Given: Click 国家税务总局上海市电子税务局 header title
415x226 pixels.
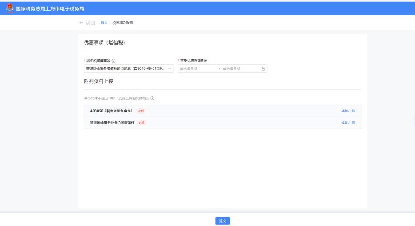Looking at the screenshot, I should point(50,8).
